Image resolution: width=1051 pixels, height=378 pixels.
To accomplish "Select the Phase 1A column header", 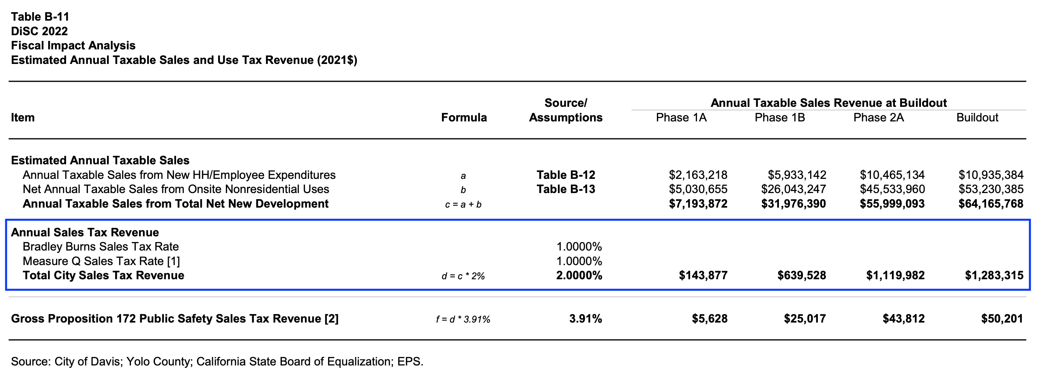I will click(681, 118).
